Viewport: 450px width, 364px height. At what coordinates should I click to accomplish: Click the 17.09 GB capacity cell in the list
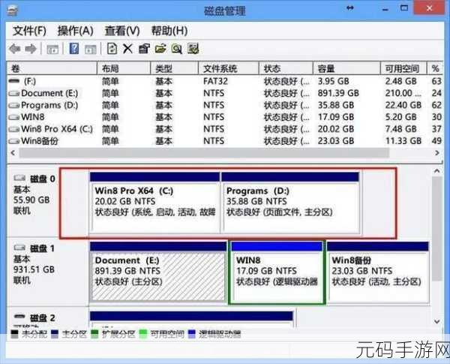336,117
